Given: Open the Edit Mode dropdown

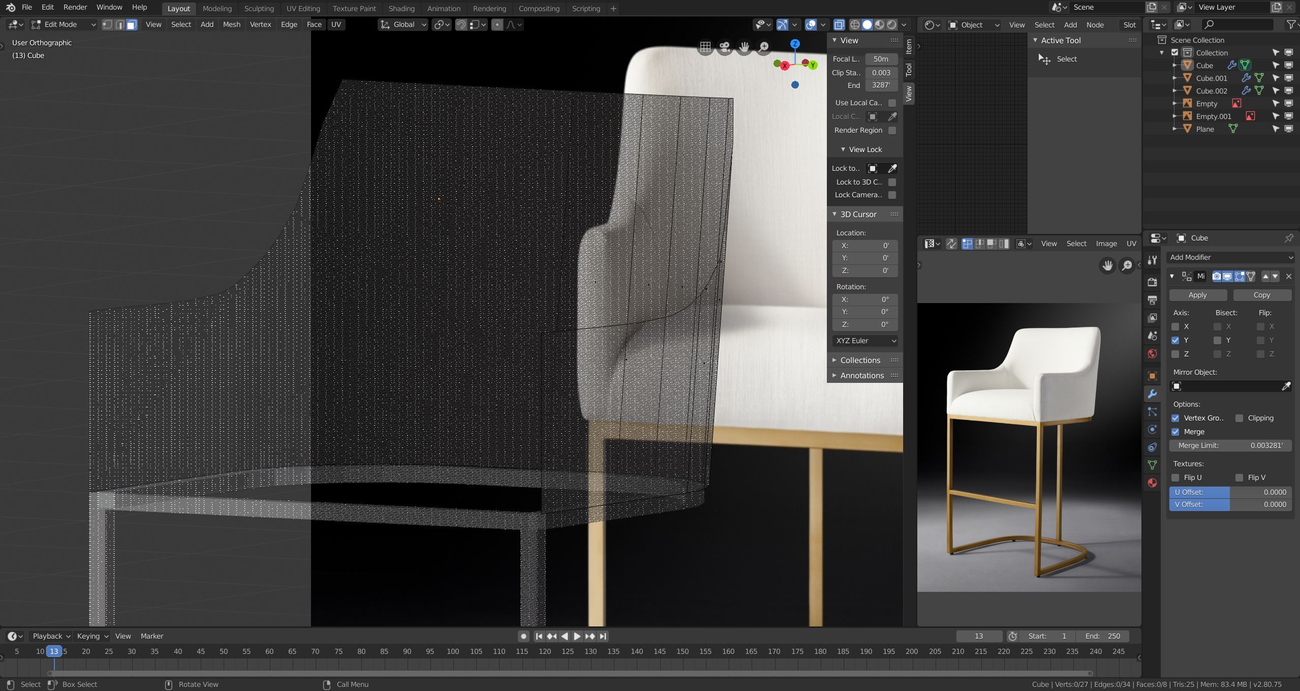Looking at the screenshot, I should click(x=63, y=24).
